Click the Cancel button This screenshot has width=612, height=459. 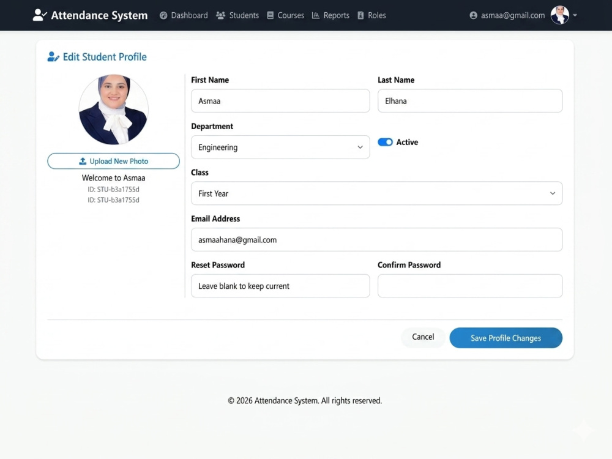[x=423, y=337]
